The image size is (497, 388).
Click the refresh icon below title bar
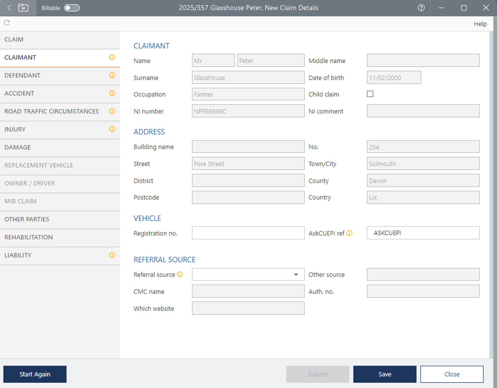click(7, 23)
